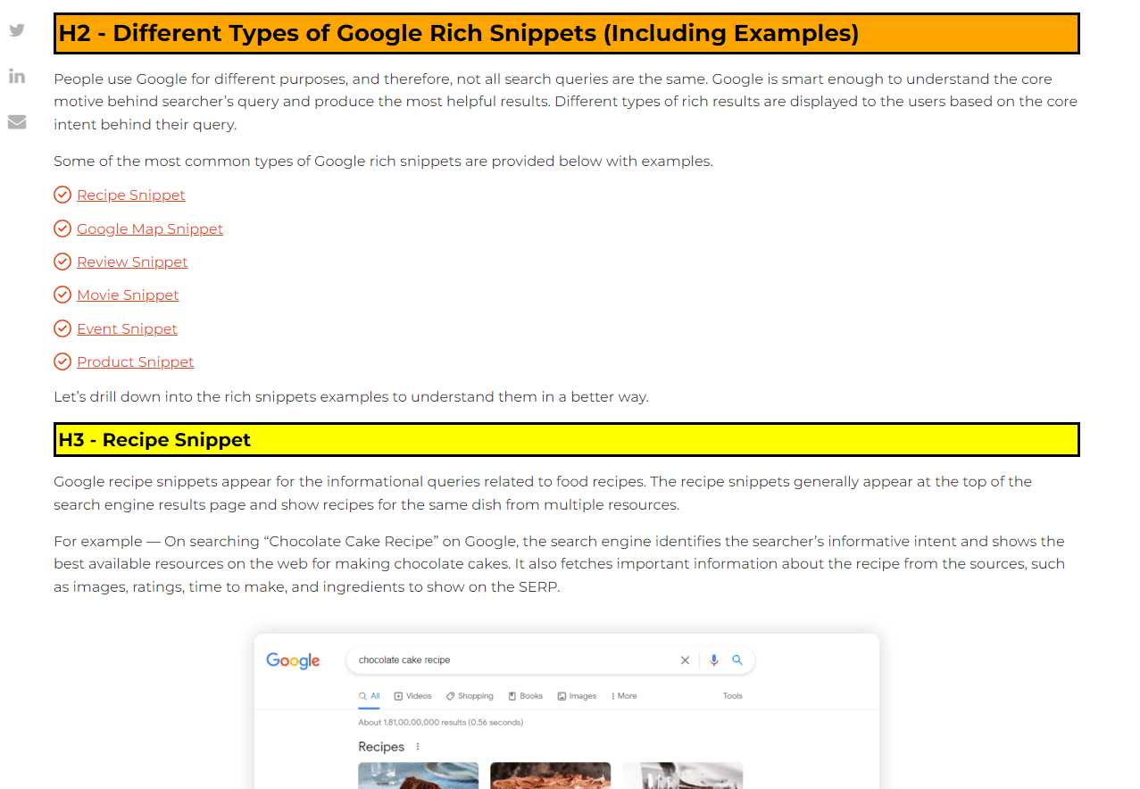Click the magnifying glass search icon
Image resolution: width=1140 pixels, height=789 pixels.
737,660
